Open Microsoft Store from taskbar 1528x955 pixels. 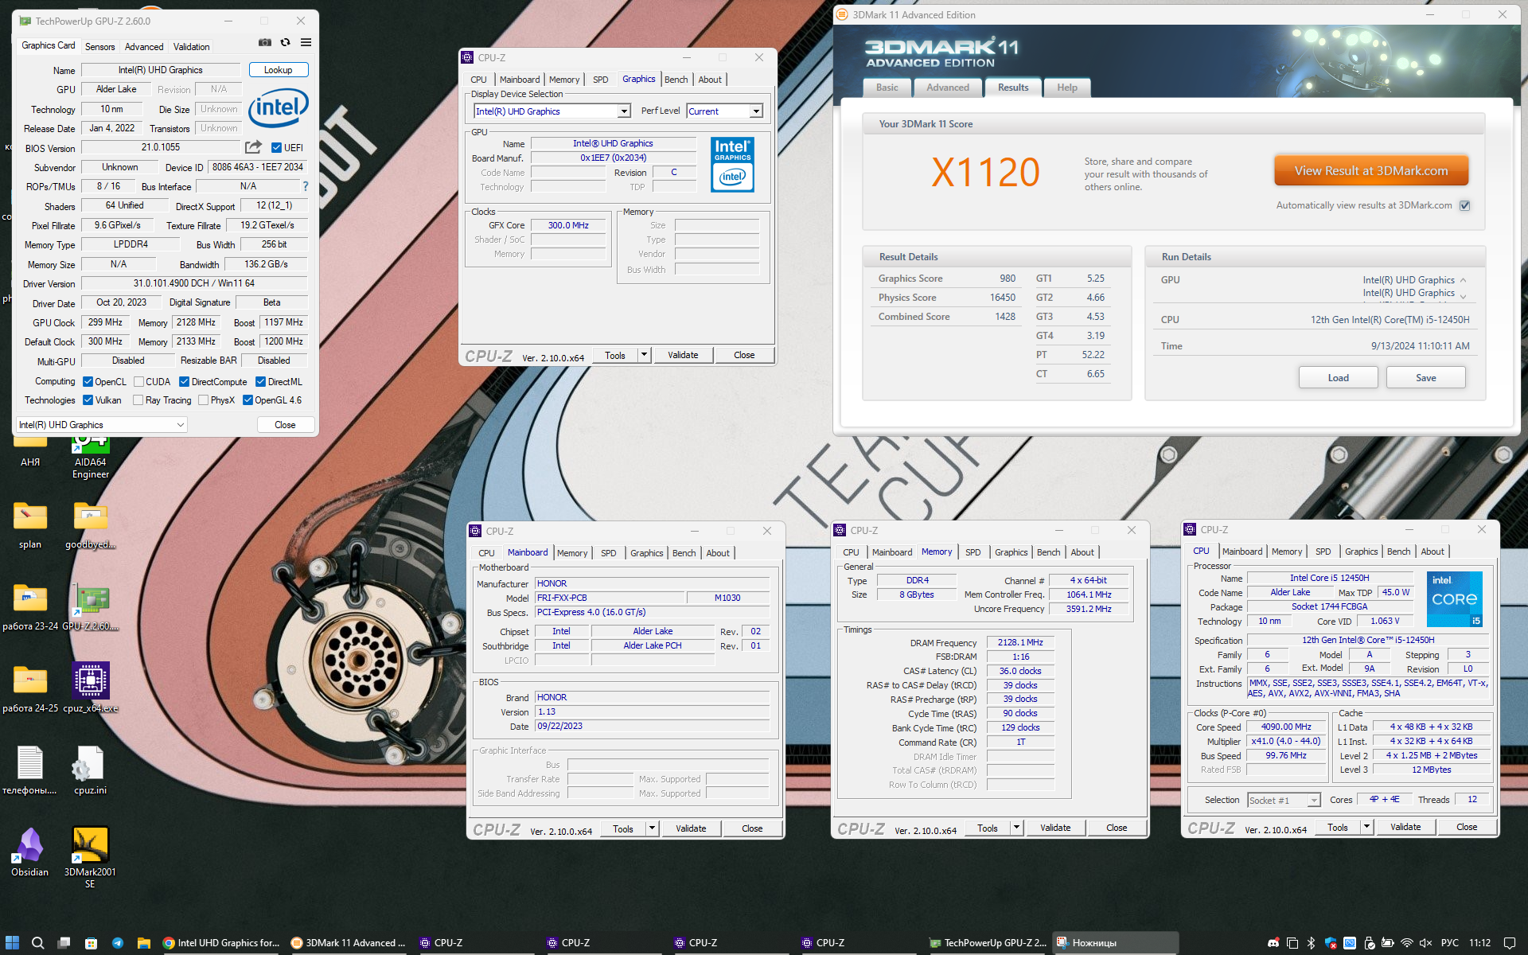(x=91, y=942)
